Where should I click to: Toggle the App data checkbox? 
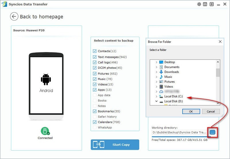95,95
